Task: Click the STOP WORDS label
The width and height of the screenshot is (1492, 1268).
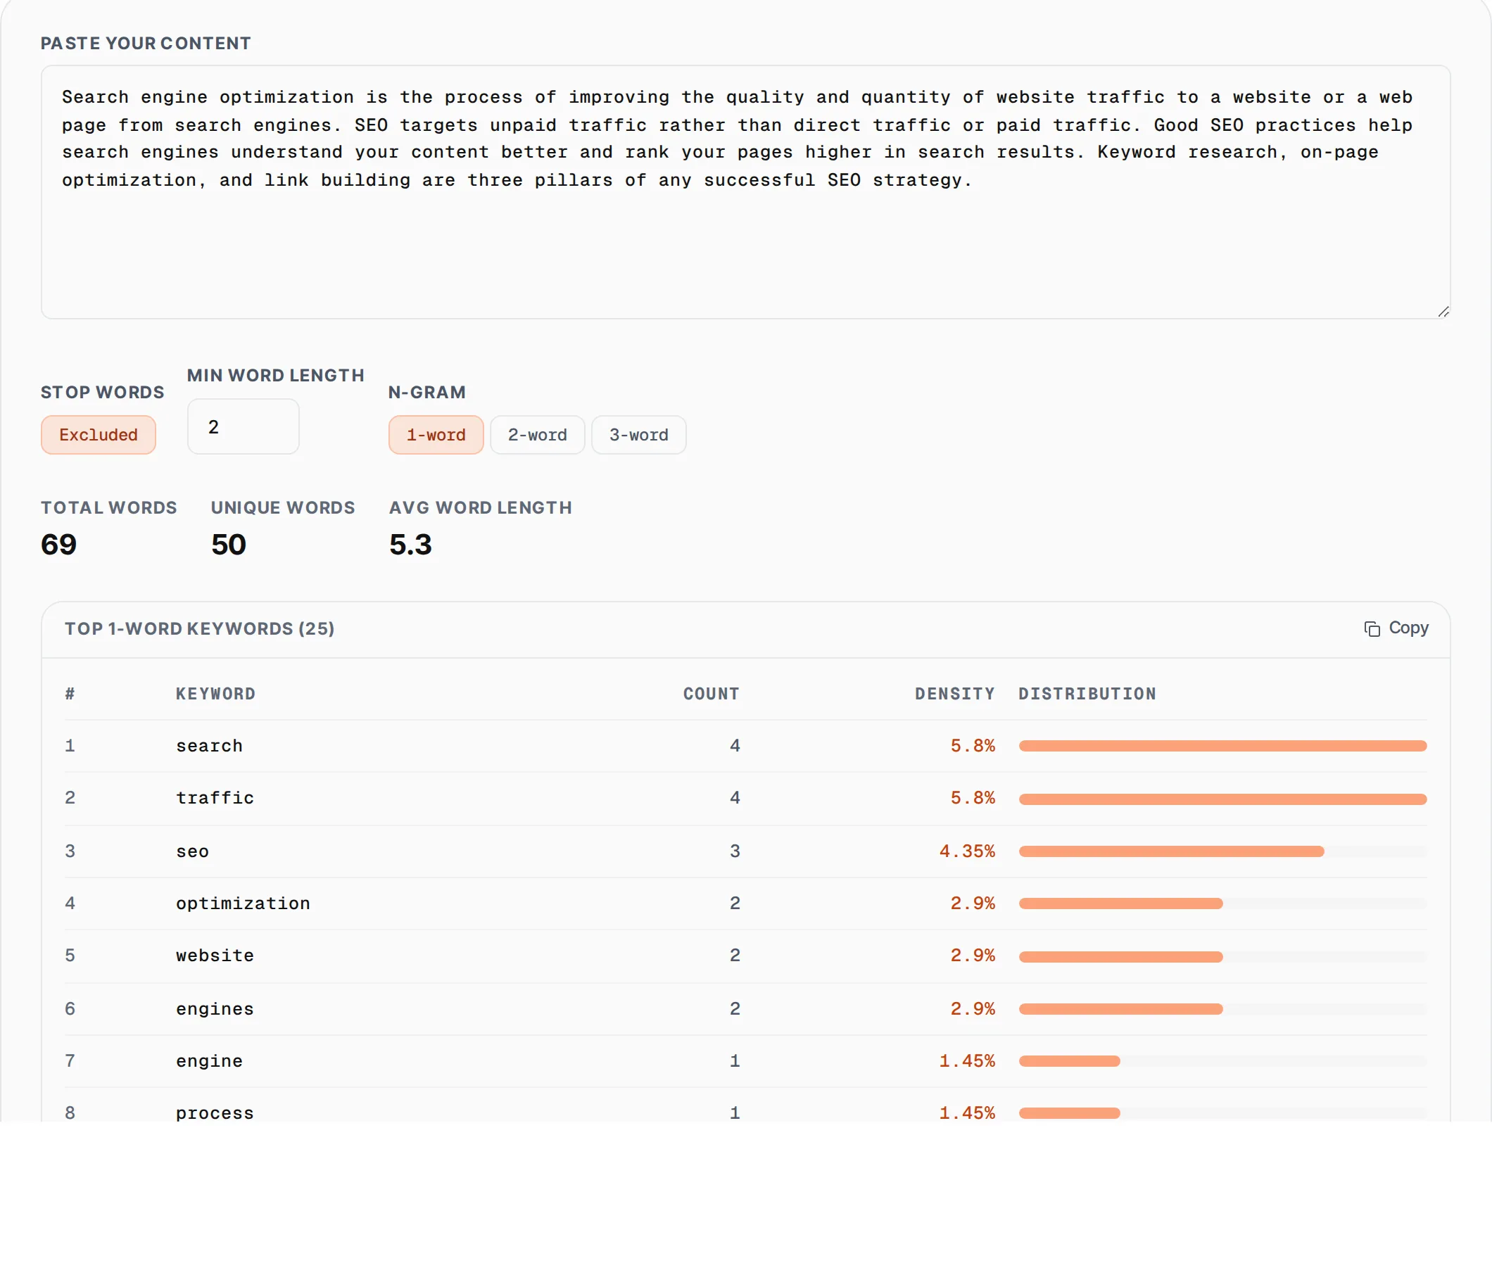Action: tap(103, 393)
